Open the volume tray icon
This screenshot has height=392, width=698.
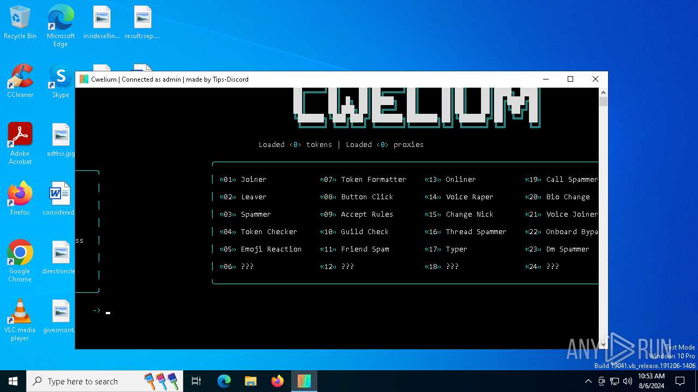coord(628,381)
